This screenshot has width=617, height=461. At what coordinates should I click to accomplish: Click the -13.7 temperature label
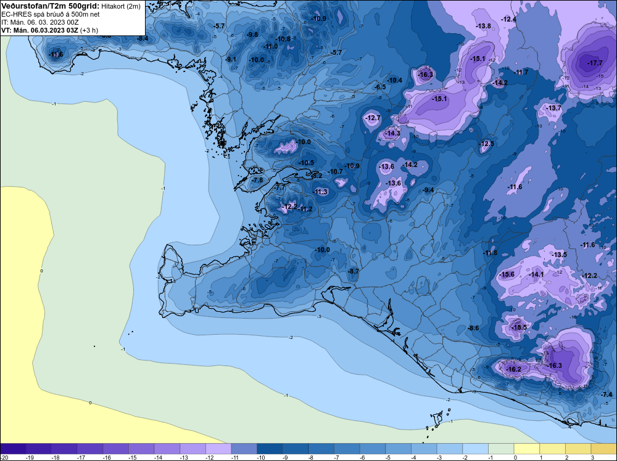tap(554, 108)
